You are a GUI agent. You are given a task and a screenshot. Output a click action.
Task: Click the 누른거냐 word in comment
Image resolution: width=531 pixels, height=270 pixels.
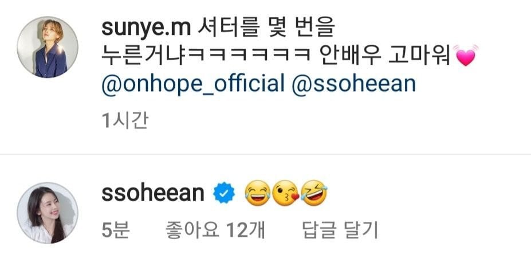pyautogui.click(x=144, y=56)
